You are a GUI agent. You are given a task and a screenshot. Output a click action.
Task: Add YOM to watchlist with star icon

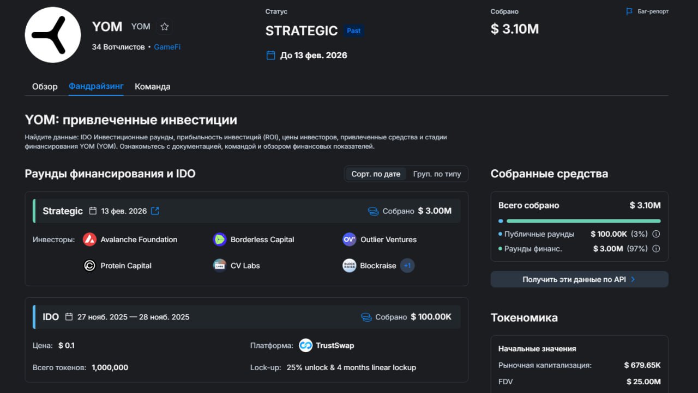(x=165, y=27)
